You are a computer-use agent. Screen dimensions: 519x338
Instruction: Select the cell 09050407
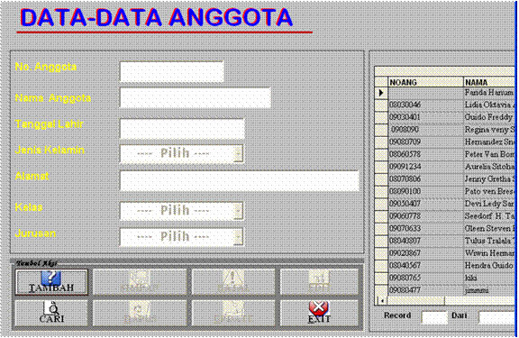[x=425, y=204]
